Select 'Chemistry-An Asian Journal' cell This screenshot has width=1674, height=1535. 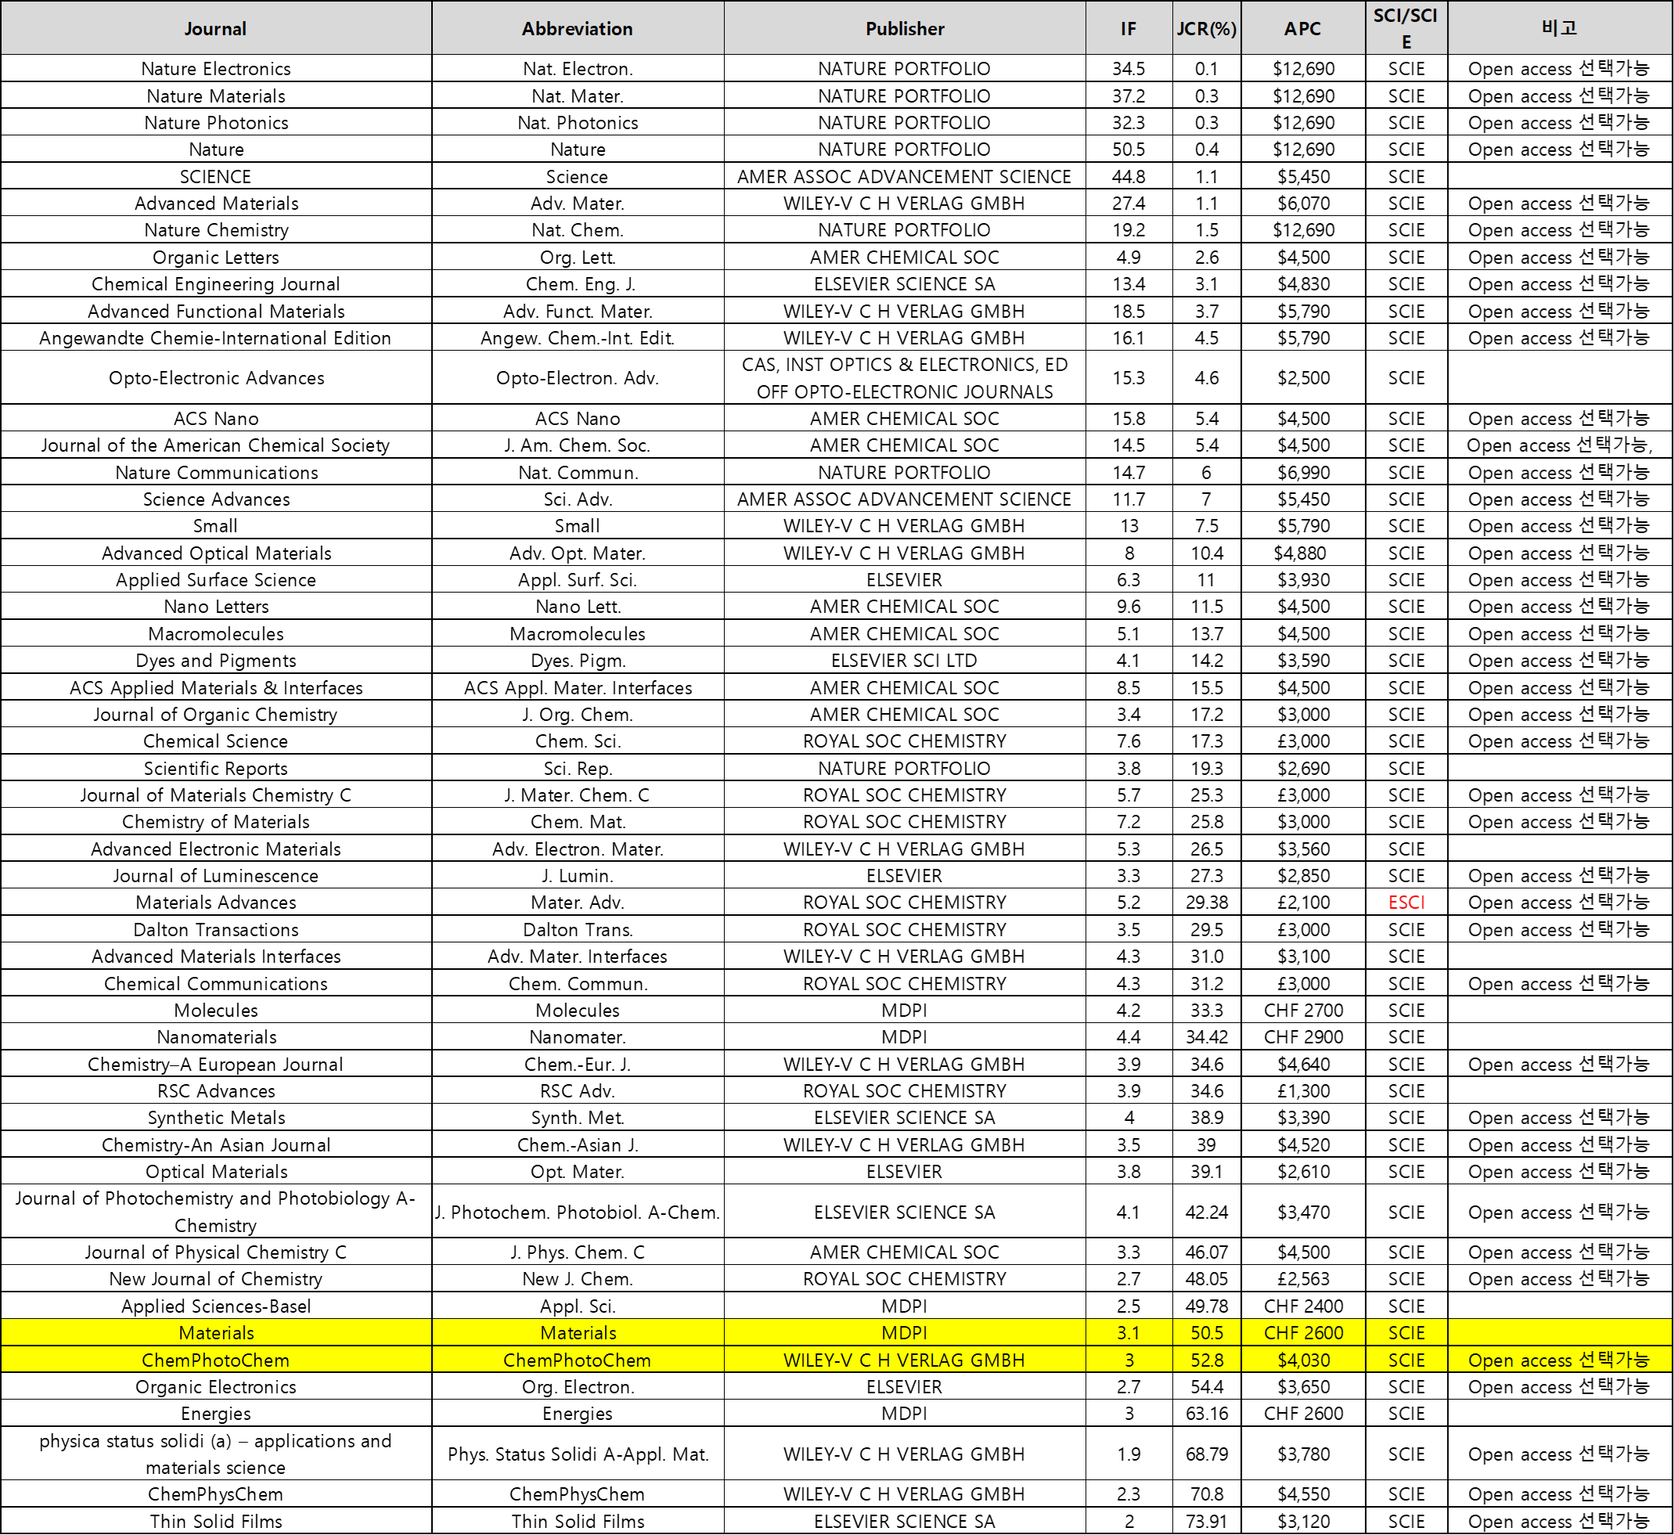tap(216, 1144)
